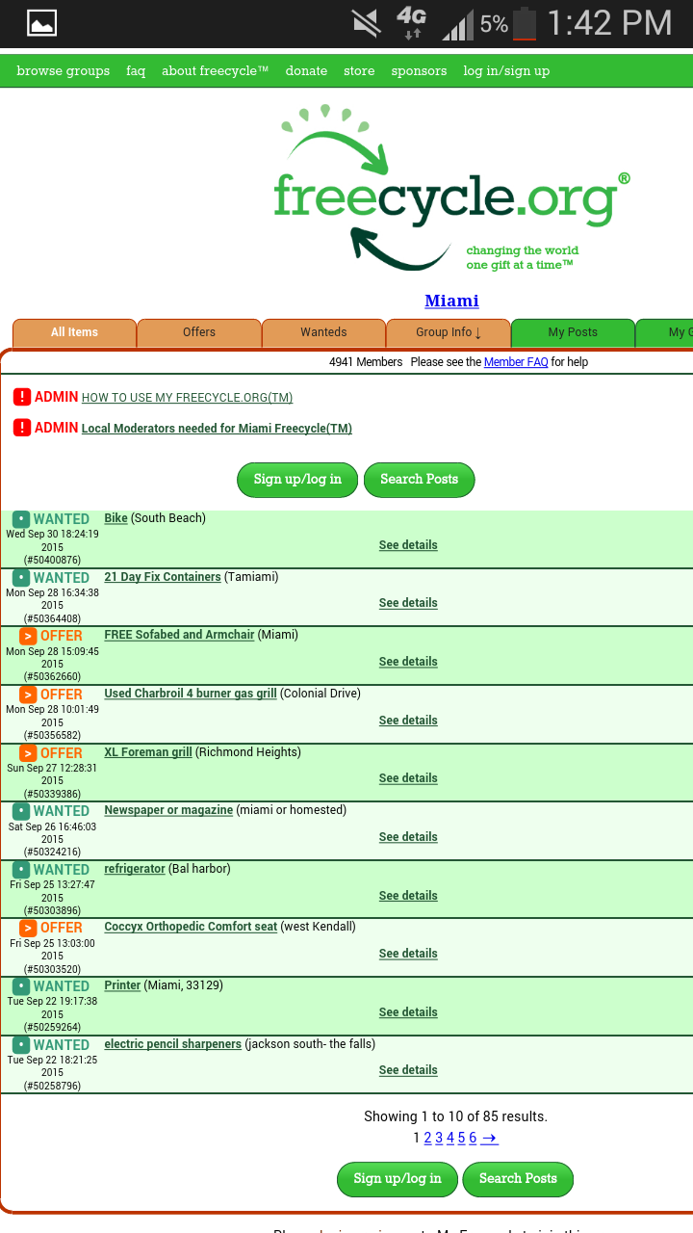Open the store menu item
The image size is (693, 1233).
[359, 70]
